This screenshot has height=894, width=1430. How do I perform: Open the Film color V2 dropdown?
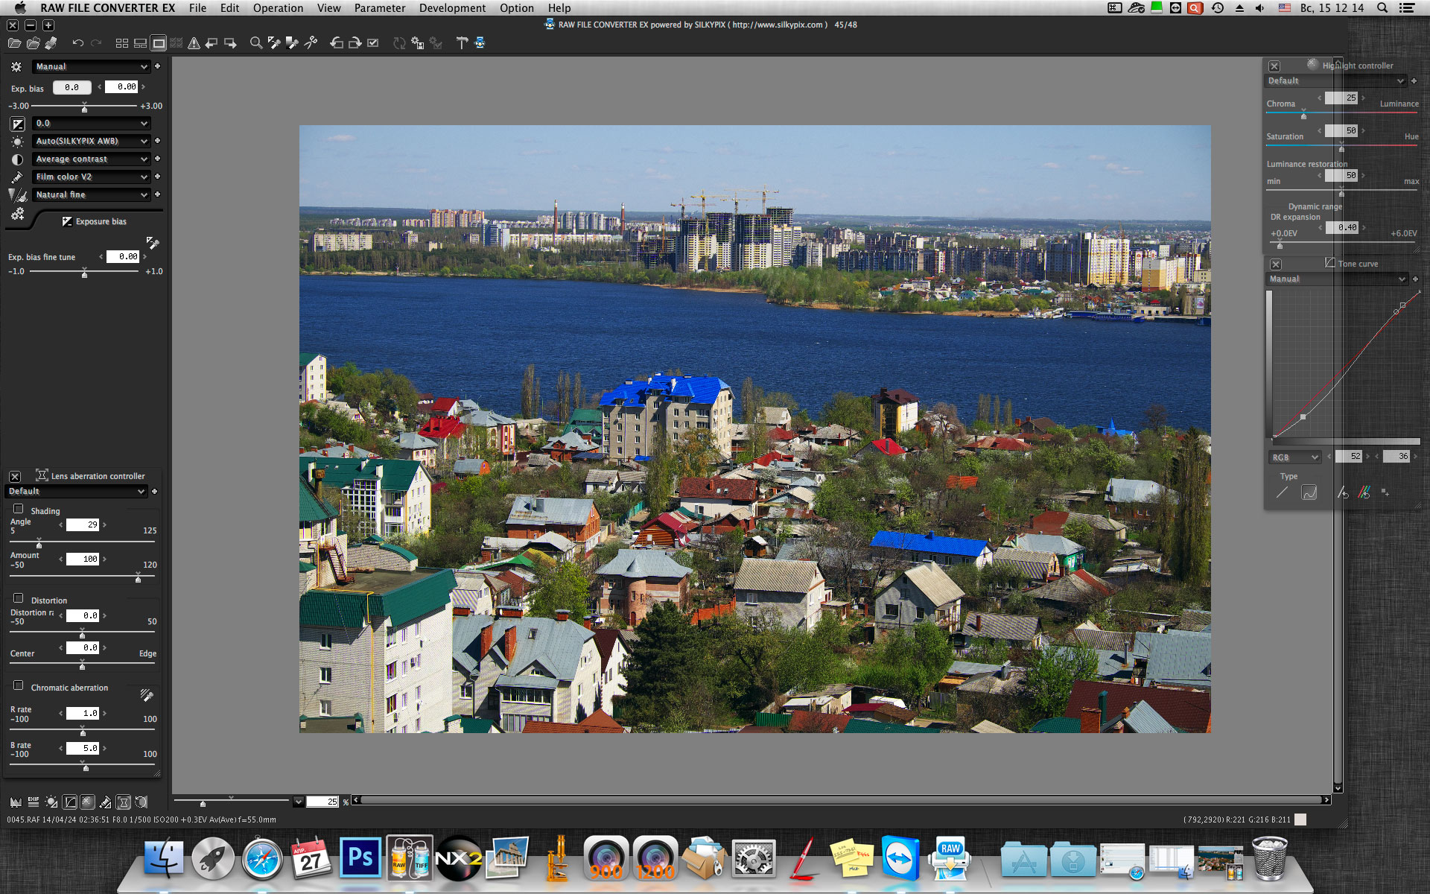tap(92, 177)
